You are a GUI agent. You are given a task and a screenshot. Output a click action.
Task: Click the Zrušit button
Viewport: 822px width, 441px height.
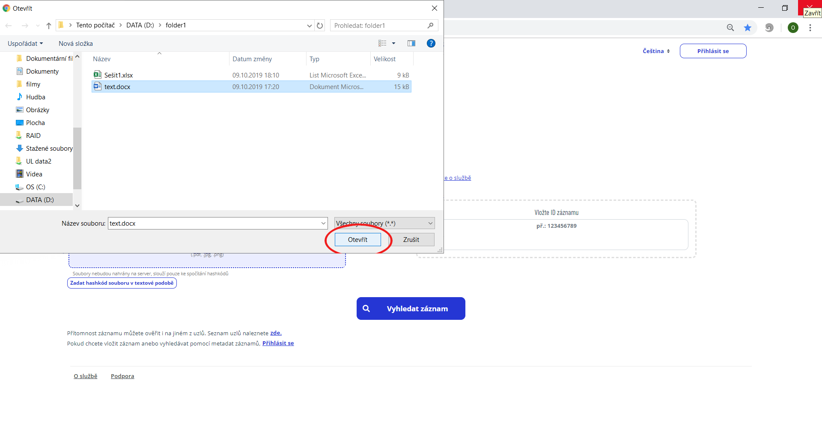pos(411,240)
